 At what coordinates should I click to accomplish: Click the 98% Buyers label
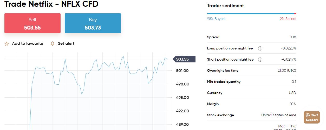tap(216, 19)
